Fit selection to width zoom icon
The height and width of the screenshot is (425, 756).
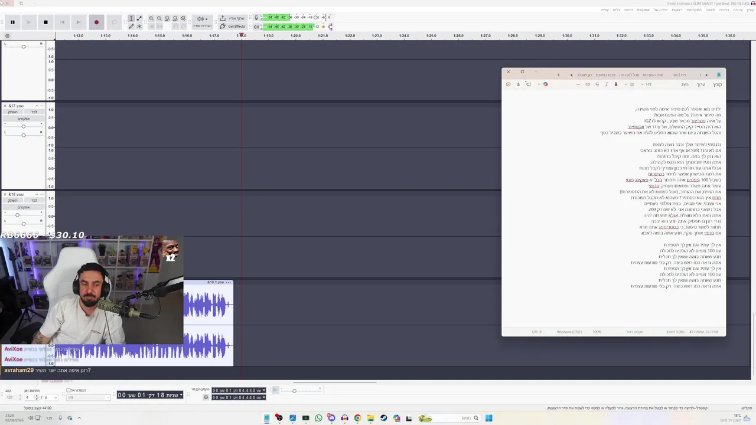click(x=167, y=18)
